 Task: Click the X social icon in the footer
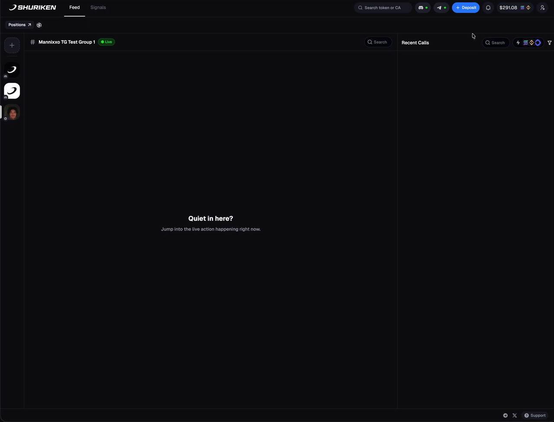(515, 416)
